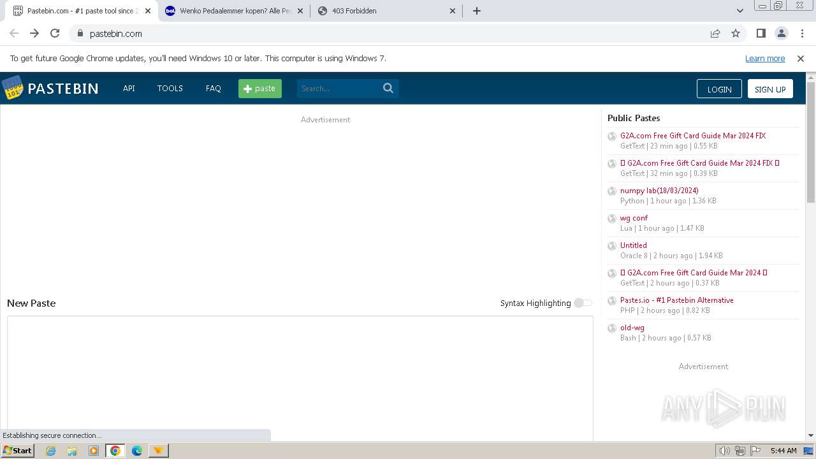
Task: Open G2A.com paste from 32 min ago
Action: click(x=700, y=163)
